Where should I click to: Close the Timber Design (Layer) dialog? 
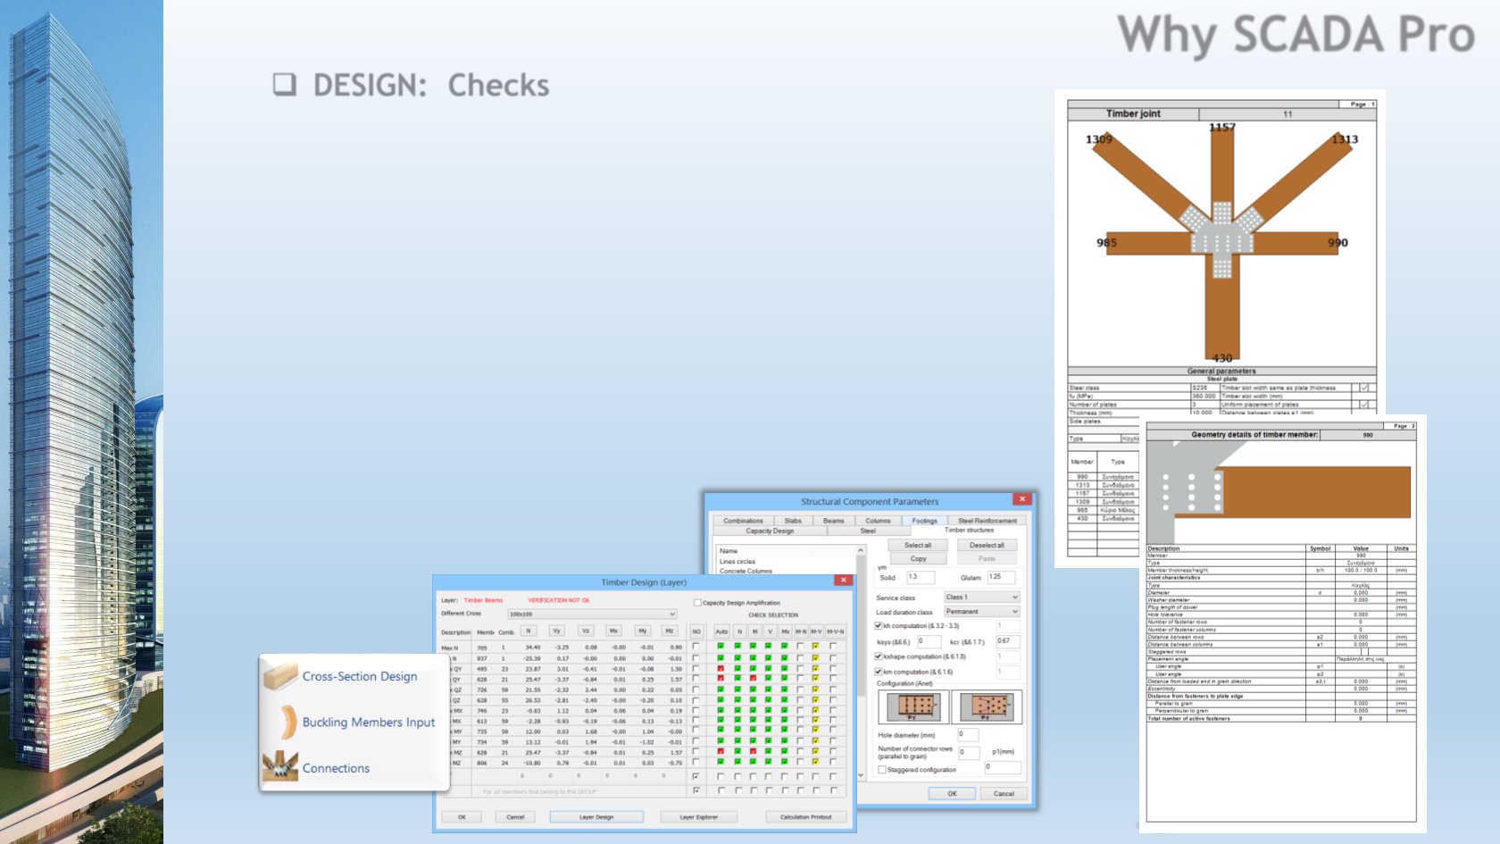pyautogui.click(x=843, y=581)
